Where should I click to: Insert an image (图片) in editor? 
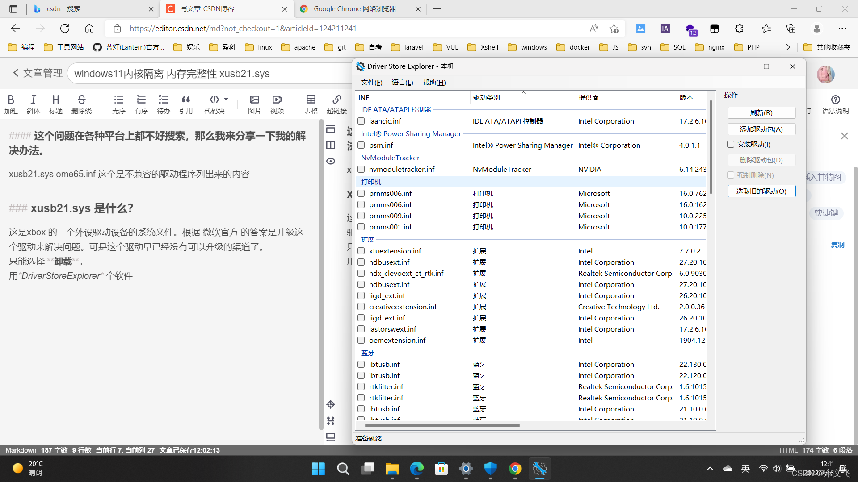click(x=254, y=100)
